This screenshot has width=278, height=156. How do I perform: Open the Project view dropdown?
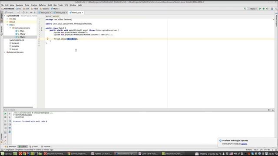[x=12, y=13]
